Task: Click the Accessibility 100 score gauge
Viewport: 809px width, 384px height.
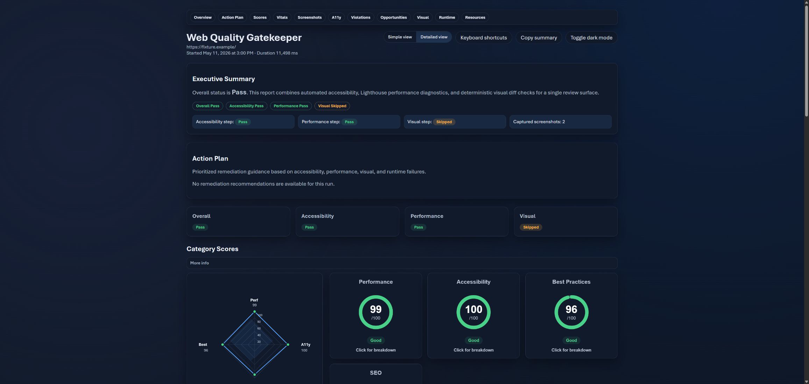Action: [473, 312]
